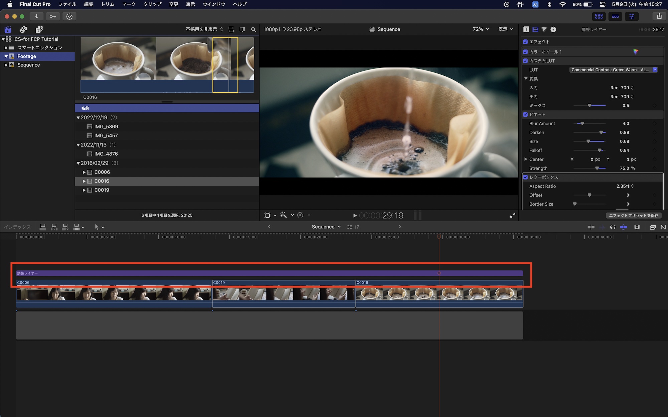Open the ファイル menu
Screen dimensions: 668x417
pyautogui.click(x=67, y=4)
